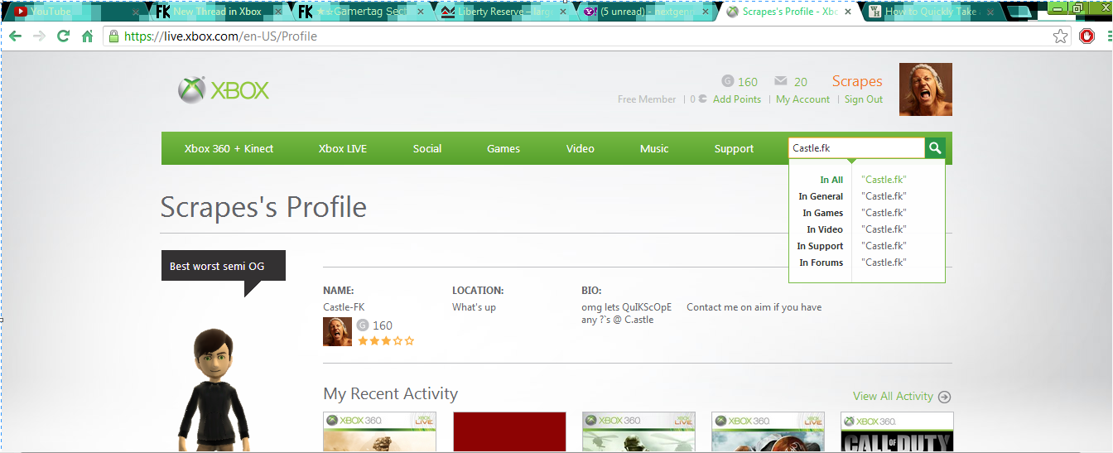This screenshot has height=453, width=1113.
Task: Switch to the New Thread in Xbox tab
Action: pyautogui.click(x=218, y=12)
